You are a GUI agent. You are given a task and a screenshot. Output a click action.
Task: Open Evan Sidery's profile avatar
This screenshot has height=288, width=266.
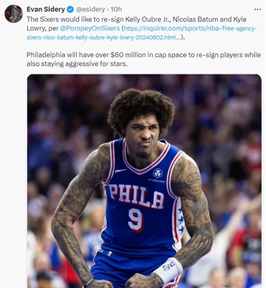click(x=14, y=14)
